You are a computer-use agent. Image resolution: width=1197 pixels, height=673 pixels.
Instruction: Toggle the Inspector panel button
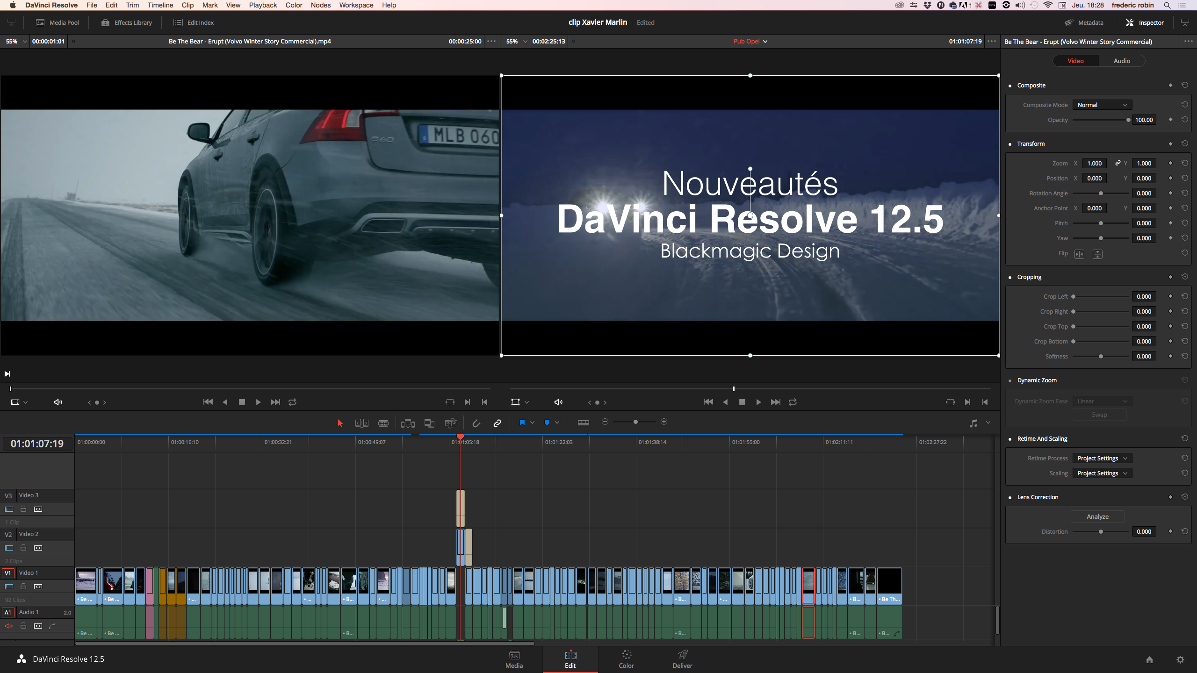click(x=1144, y=22)
